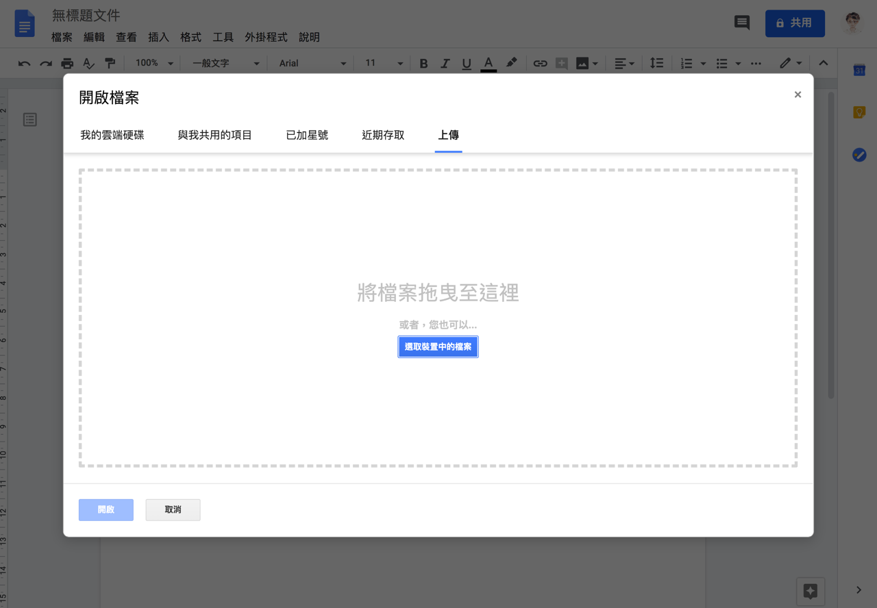This screenshot has width=877, height=608.
Task: Open the highlight color marker
Action: click(x=511, y=63)
